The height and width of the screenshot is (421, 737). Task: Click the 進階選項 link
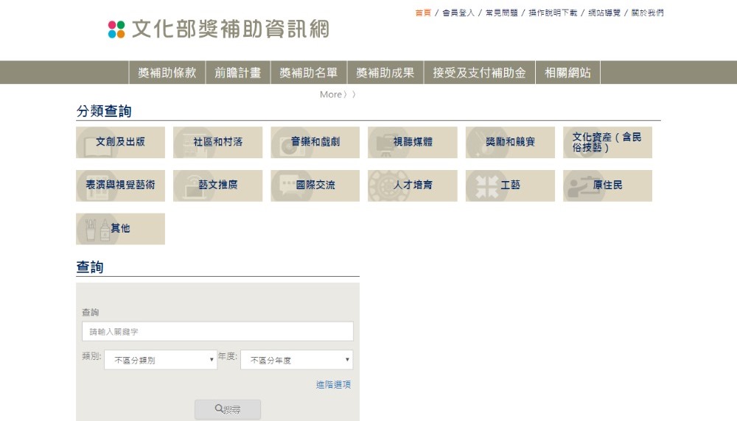pyautogui.click(x=333, y=385)
